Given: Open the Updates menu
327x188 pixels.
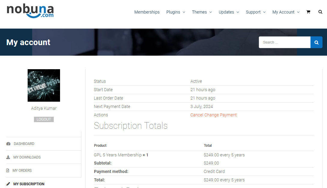Looking at the screenshot, I should click(229, 12).
